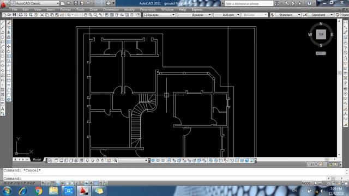Image resolution: width=349 pixels, height=196 pixels.
Task: Click the vertical drawing area scrollbar
Action: (x=339, y=88)
